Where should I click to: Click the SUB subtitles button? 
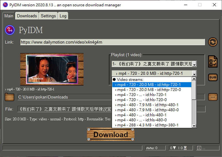[213, 77]
